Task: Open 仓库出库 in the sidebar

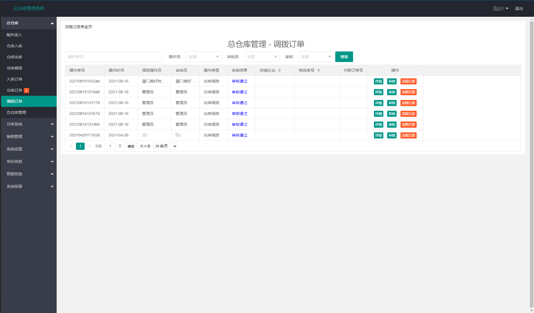Action: point(29,57)
